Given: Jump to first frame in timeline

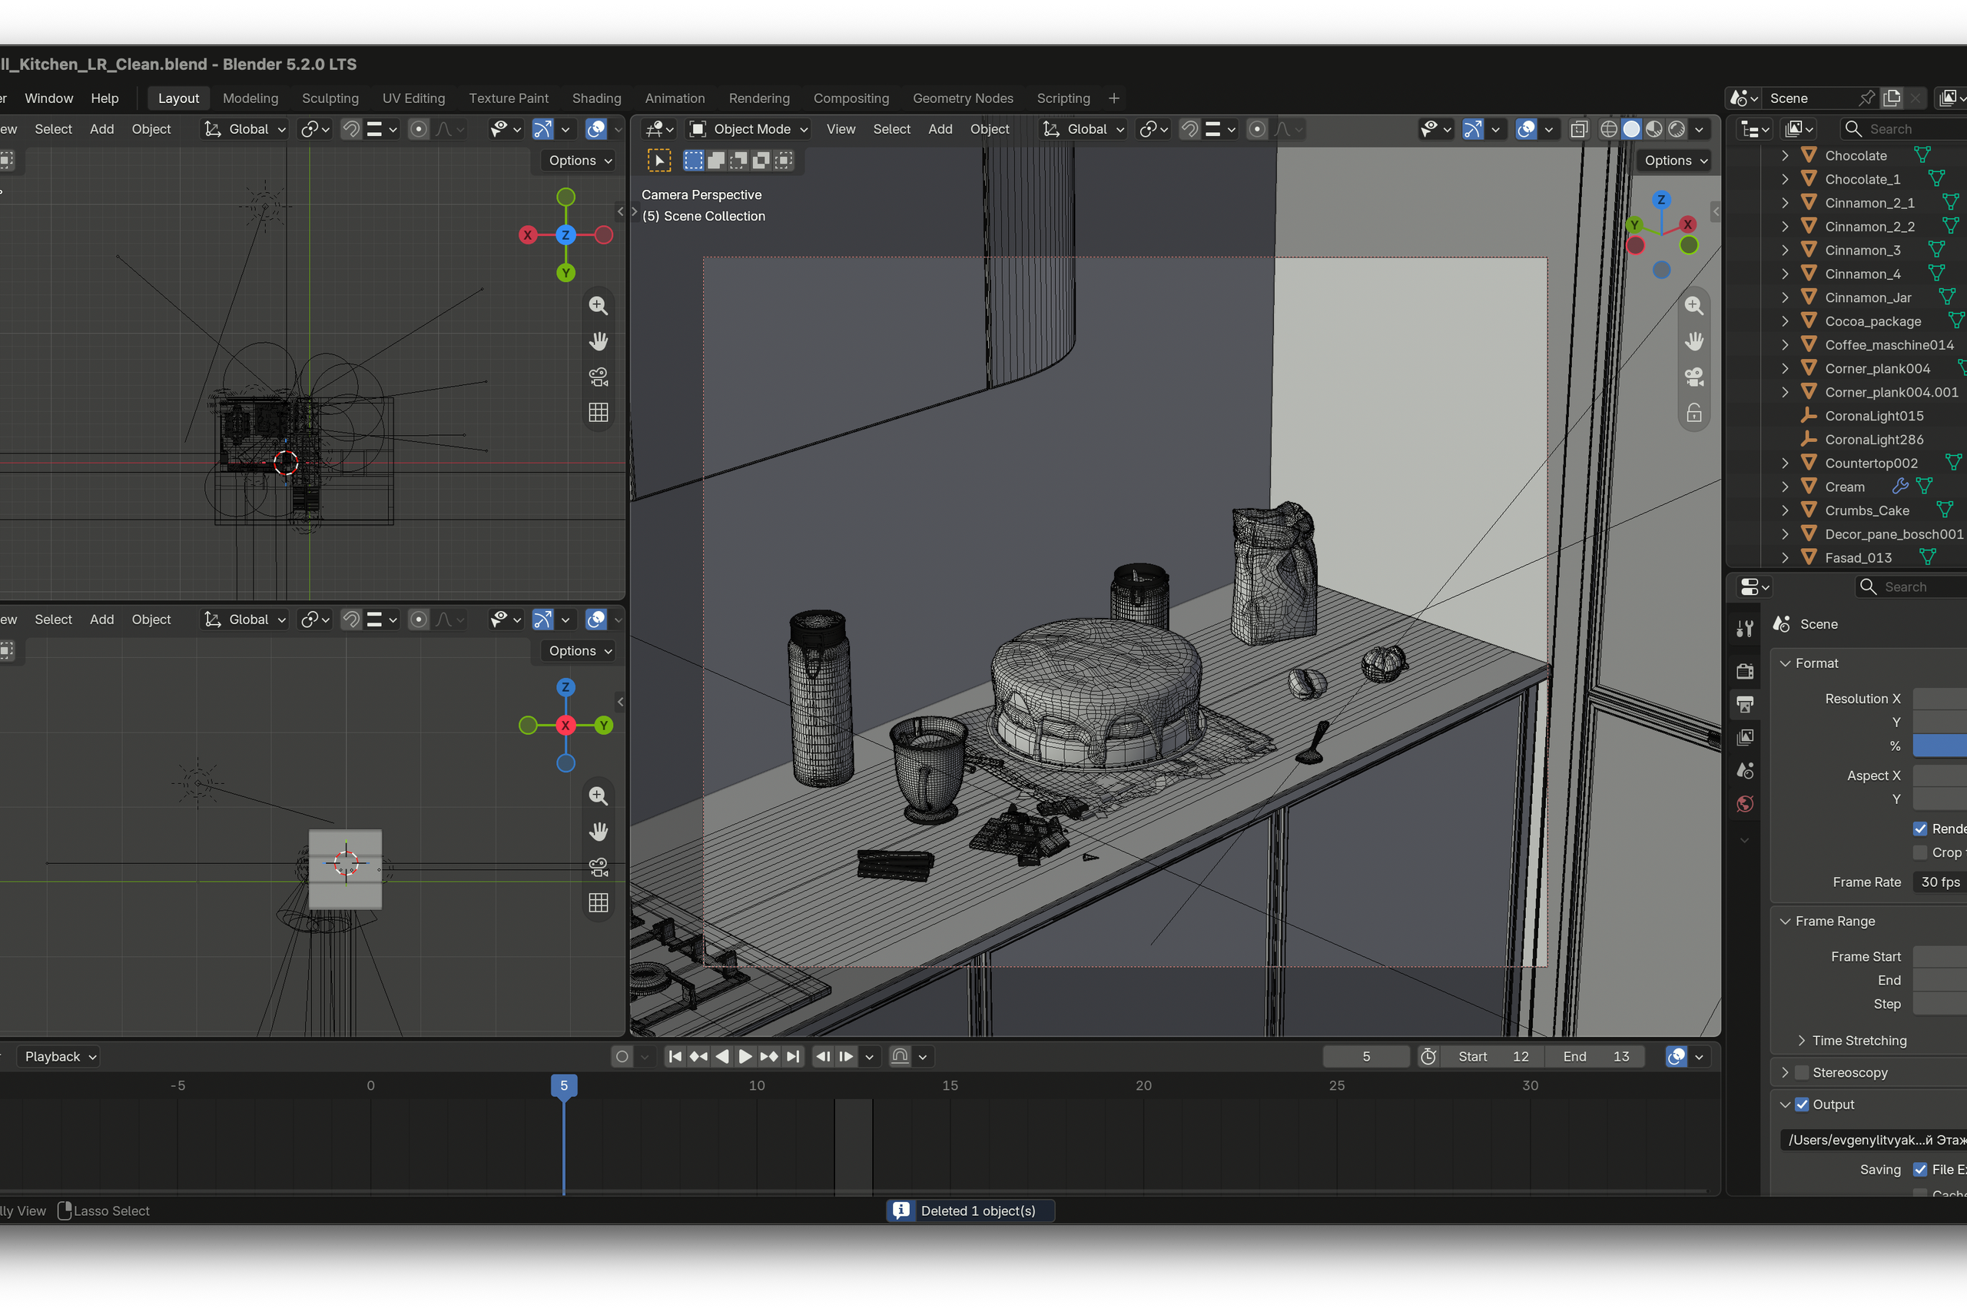Looking at the screenshot, I should pyautogui.click(x=675, y=1056).
